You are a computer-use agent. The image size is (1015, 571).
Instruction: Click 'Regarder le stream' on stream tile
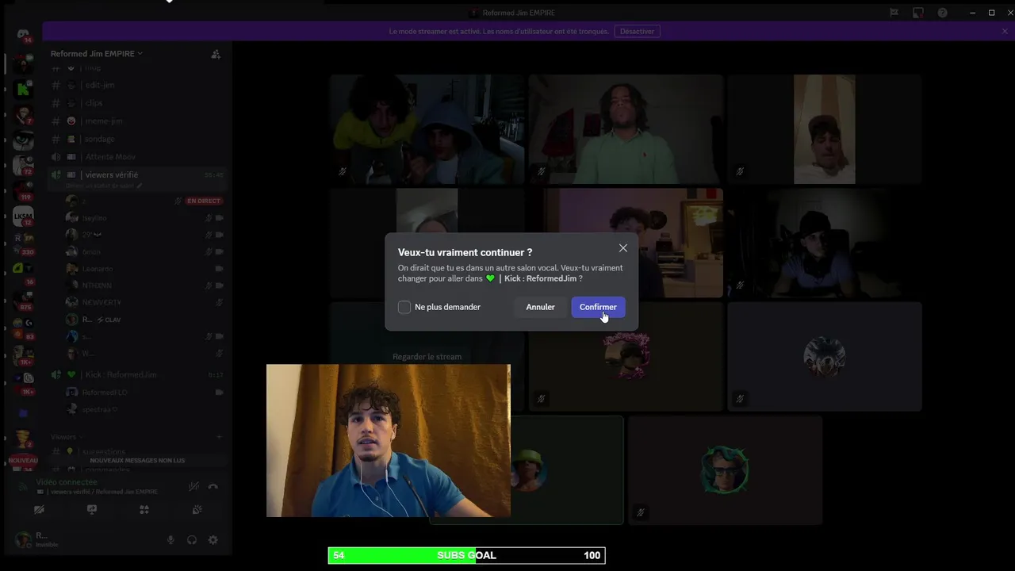pos(427,357)
